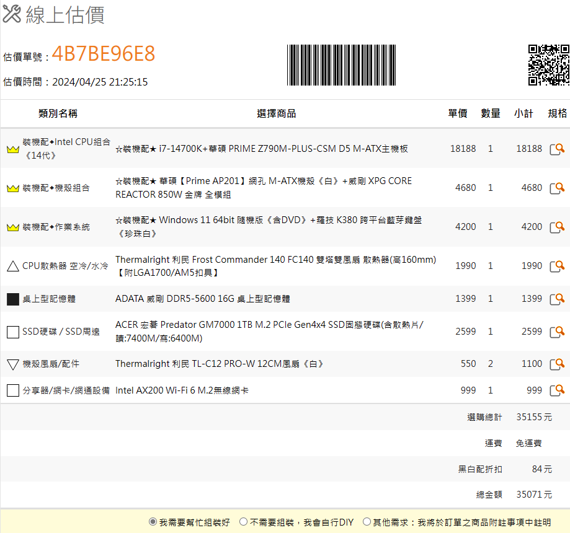Click 裝機配◆作業系統 category label
570x533 pixels.
[56, 227]
